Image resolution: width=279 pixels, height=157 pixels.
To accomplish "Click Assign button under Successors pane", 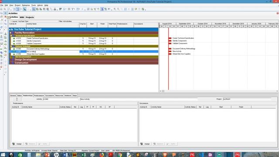I will (145, 144).
